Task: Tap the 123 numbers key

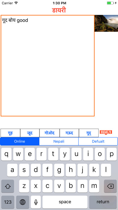Action: point(8,202)
